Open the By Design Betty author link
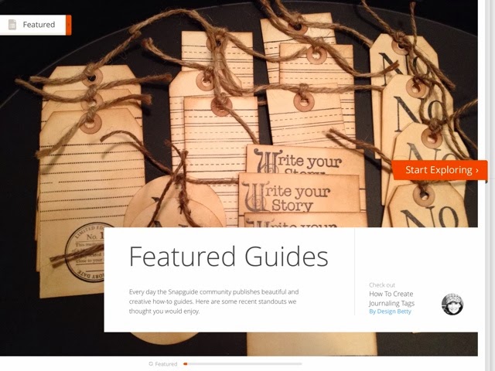This screenshot has width=495, height=371. 390,311
